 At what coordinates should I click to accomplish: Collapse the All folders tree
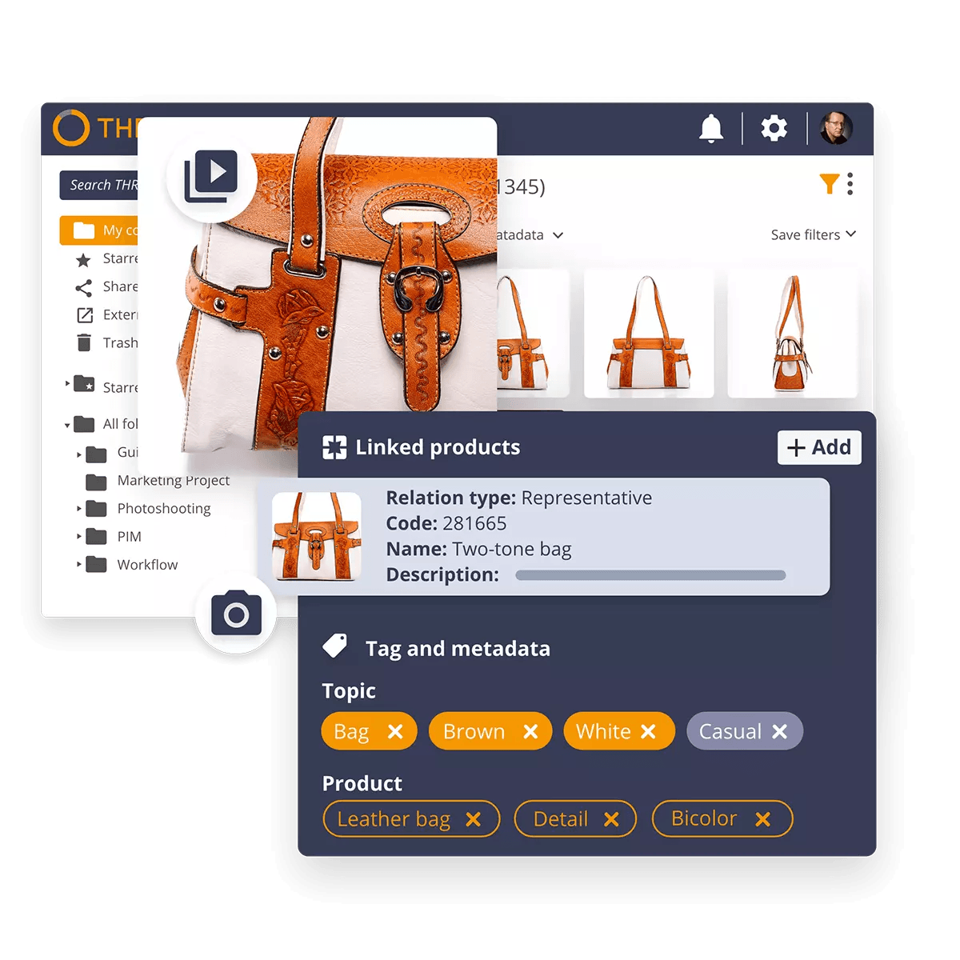[x=67, y=425]
